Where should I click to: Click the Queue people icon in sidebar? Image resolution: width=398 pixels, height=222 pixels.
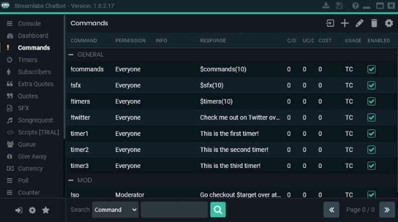tap(10, 144)
